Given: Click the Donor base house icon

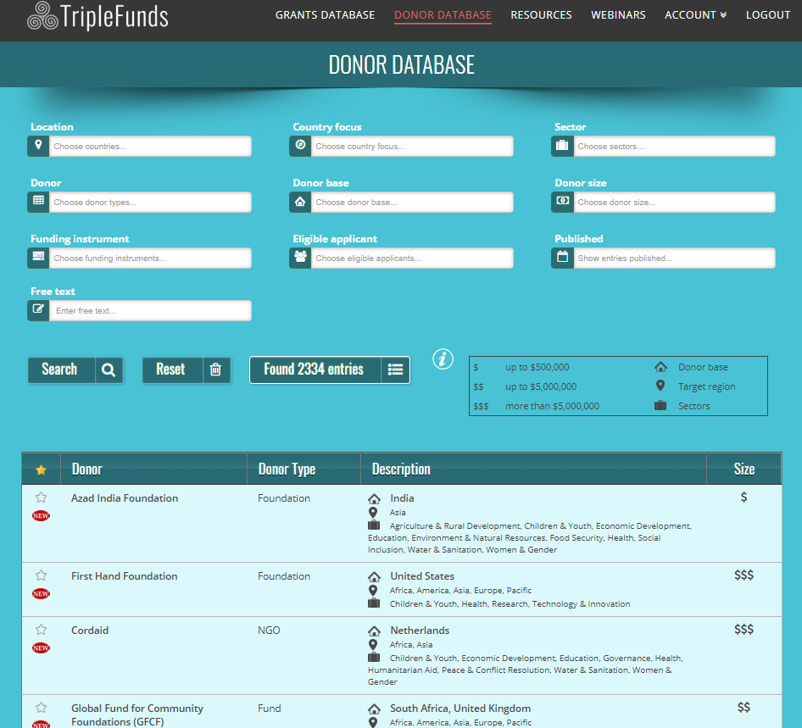Looking at the screenshot, I should [x=300, y=202].
